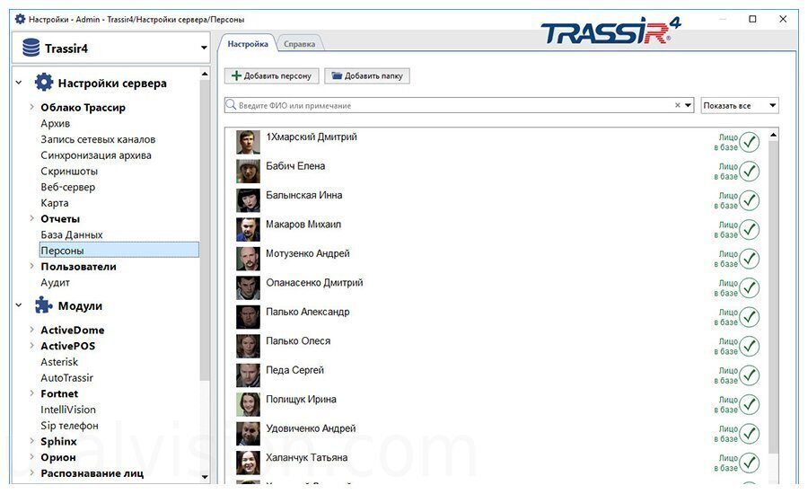The height and width of the screenshot is (494, 808).
Task: Open 'AutoTrassir' module item
Action: click(67, 378)
